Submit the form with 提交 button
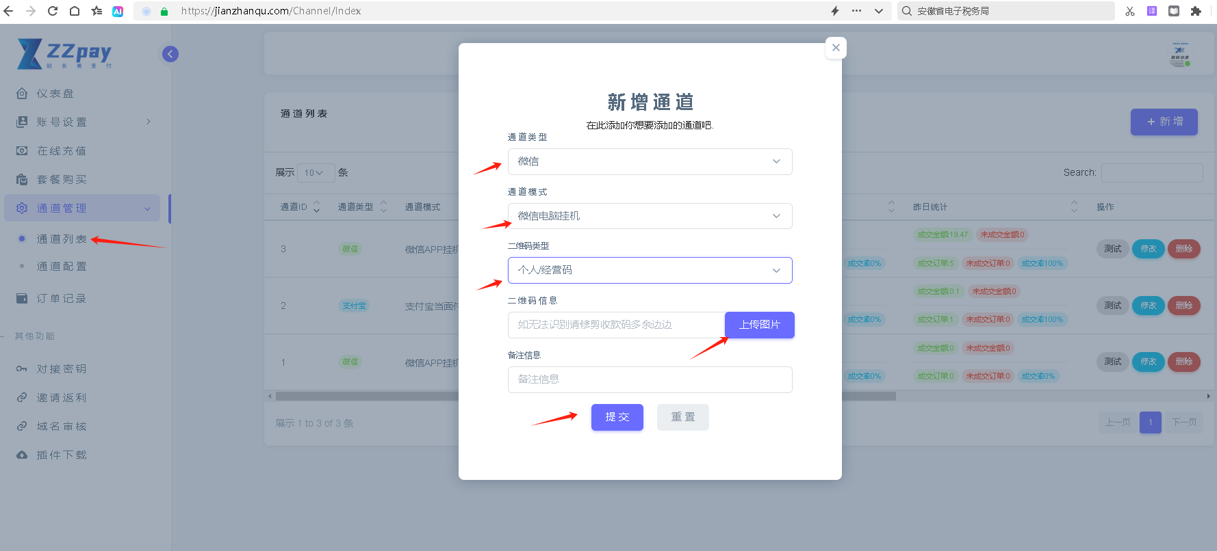1217x551 pixels. click(x=617, y=417)
